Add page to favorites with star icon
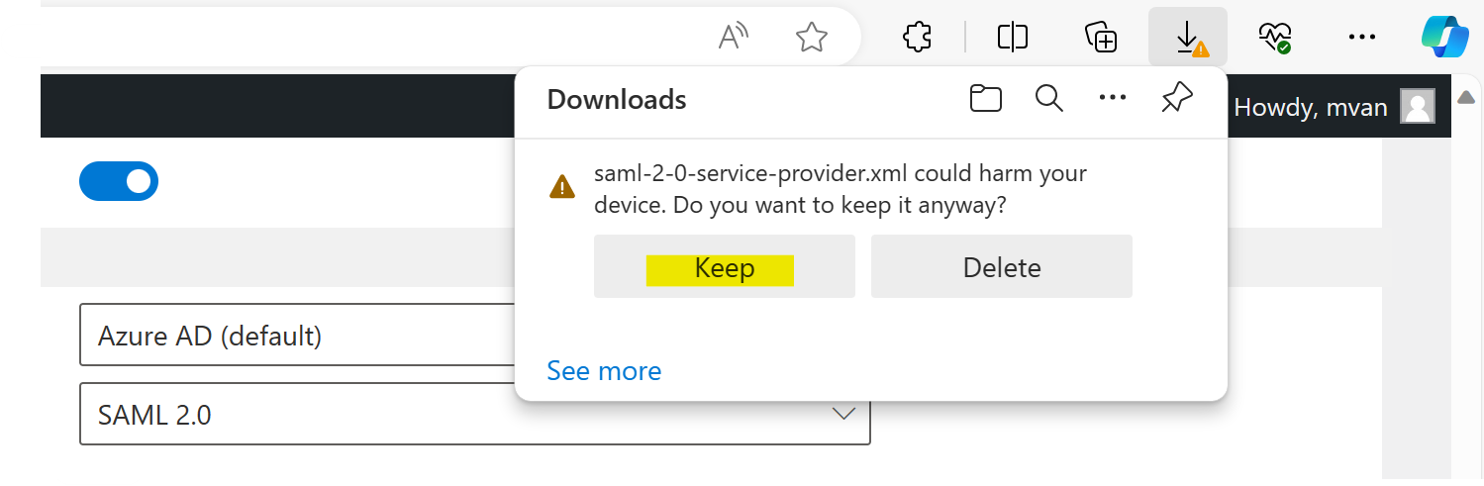Image resolution: width=1484 pixels, height=486 pixels. tap(812, 38)
